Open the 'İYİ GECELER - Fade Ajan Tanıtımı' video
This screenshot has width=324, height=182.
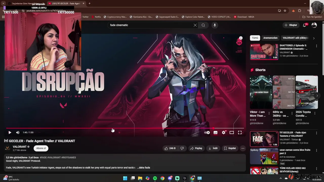(x=264, y=139)
